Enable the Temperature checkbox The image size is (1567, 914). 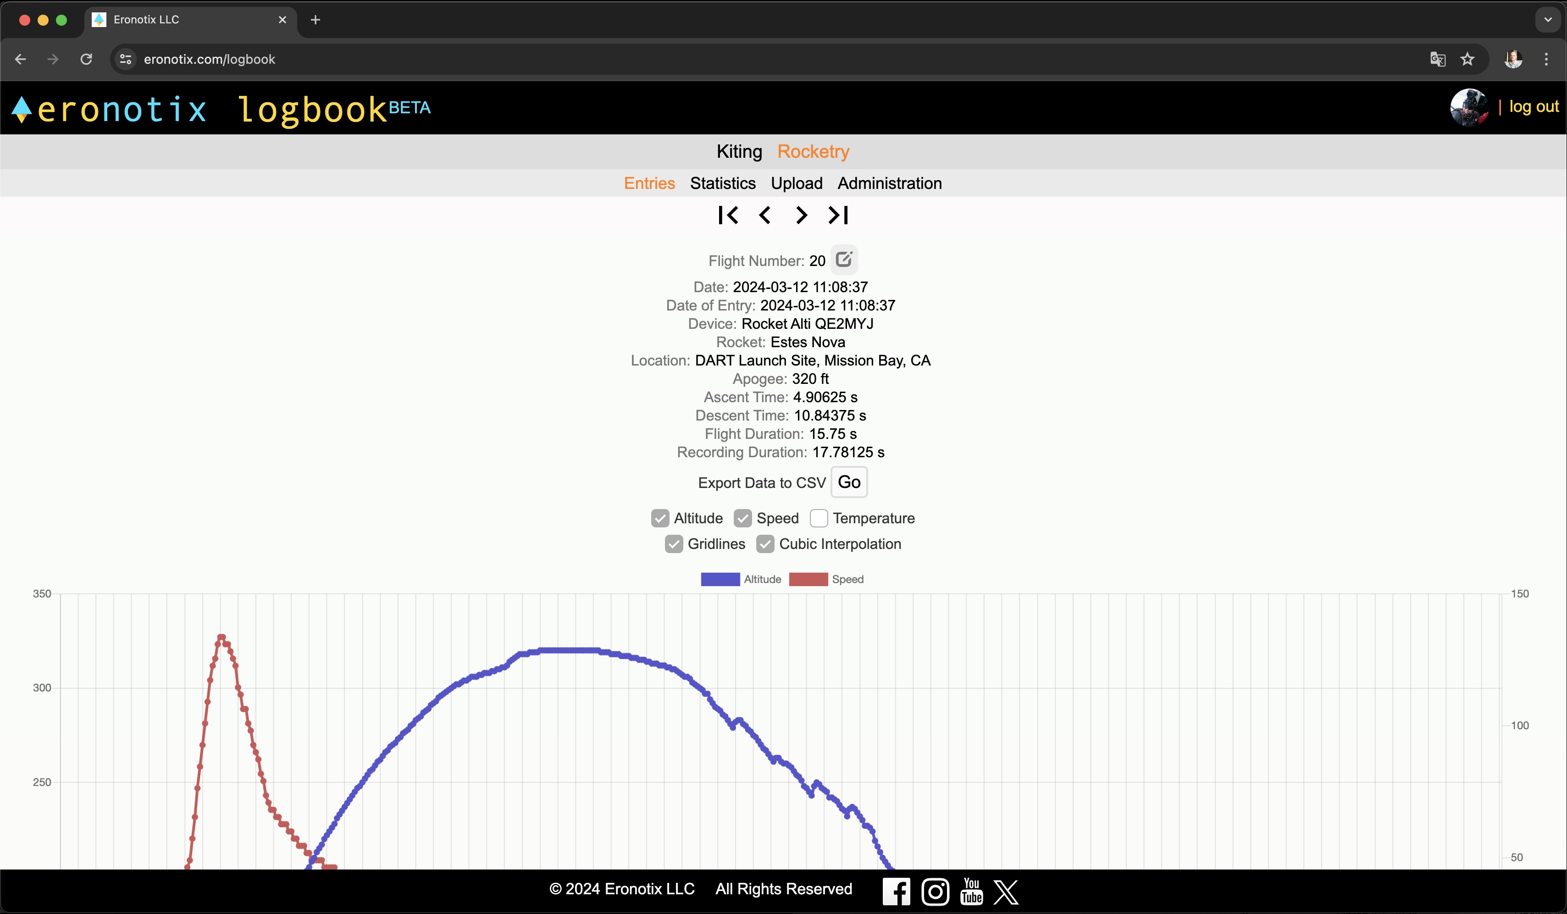click(x=818, y=518)
